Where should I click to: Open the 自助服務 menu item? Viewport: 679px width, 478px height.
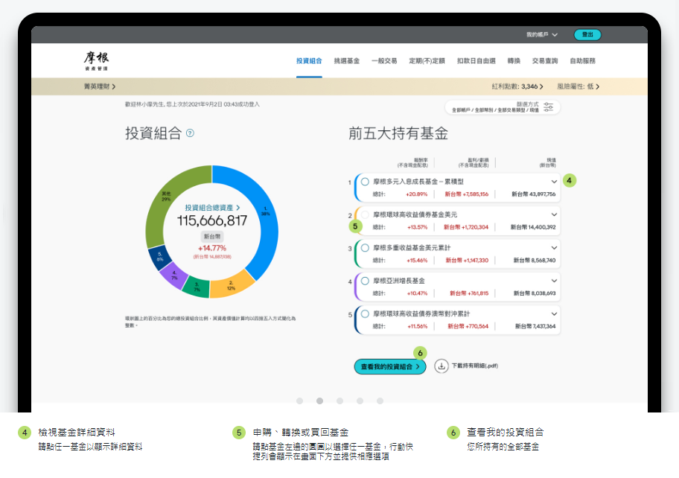[582, 61]
